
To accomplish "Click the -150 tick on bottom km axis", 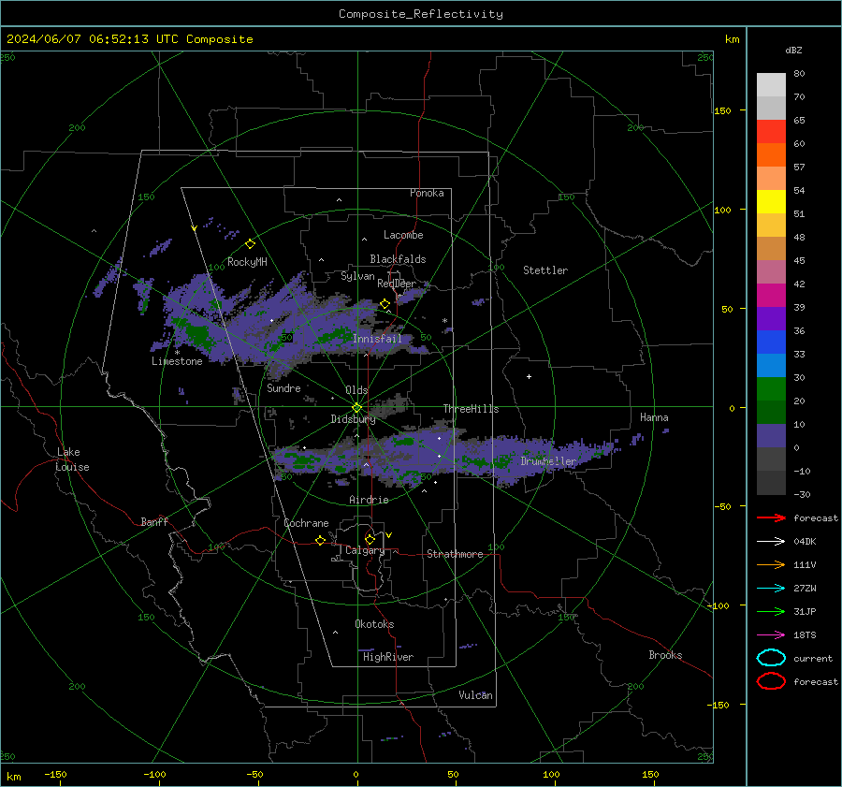I will coord(55,775).
